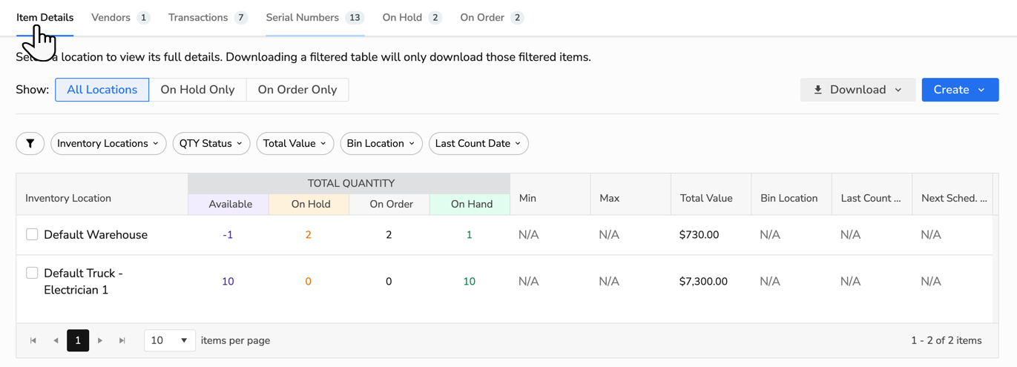Show All Locations toggle

point(102,90)
